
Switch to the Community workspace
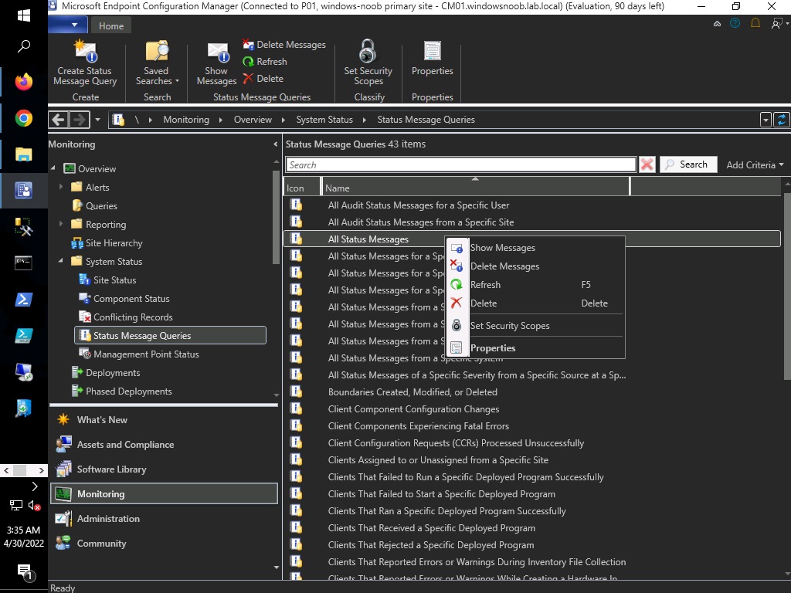click(164, 544)
